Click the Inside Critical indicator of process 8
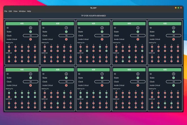187x125 pixels. 138,86
